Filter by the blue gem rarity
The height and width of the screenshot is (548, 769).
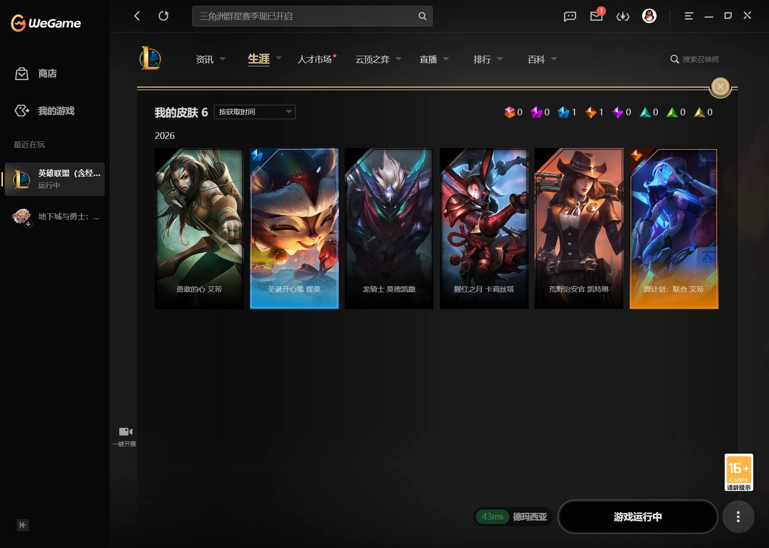[x=563, y=112]
